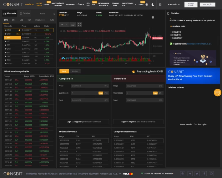Open CoinMarketCap icon in footer
Image resolution: width=222 pixels, height=178 pixels.
(x=183, y=174)
